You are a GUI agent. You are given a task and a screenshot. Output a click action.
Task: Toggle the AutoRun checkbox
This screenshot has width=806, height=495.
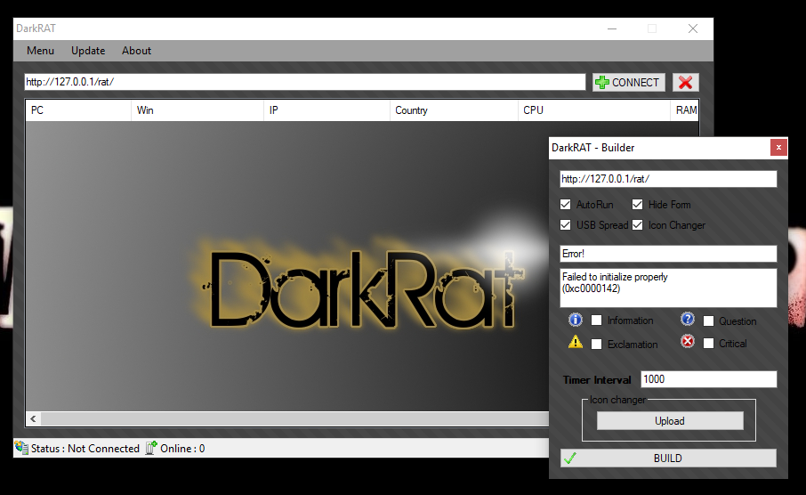(x=566, y=204)
